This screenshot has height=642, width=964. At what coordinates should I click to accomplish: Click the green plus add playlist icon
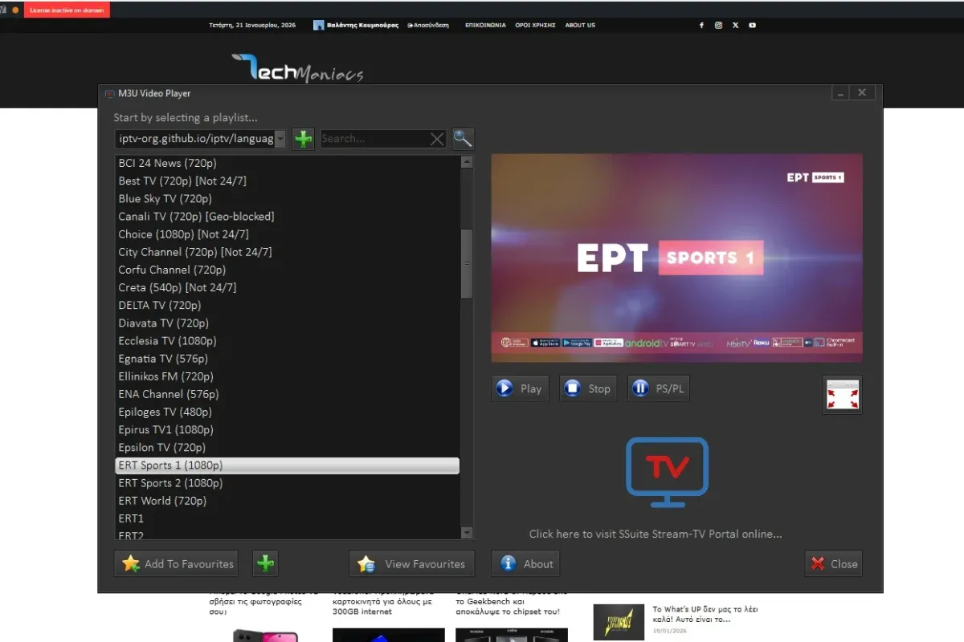point(303,139)
